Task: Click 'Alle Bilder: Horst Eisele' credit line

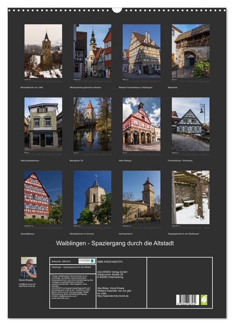Action: (110, 288)
